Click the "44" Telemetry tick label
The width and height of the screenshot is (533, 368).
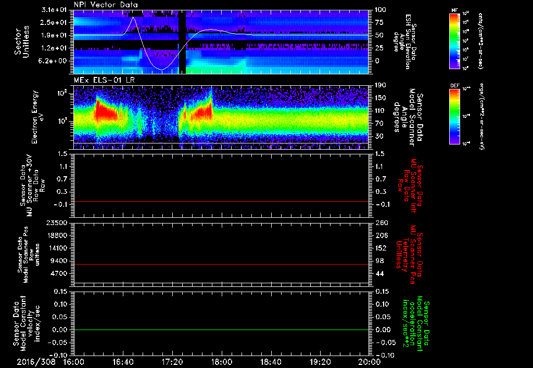click(379, 273)
